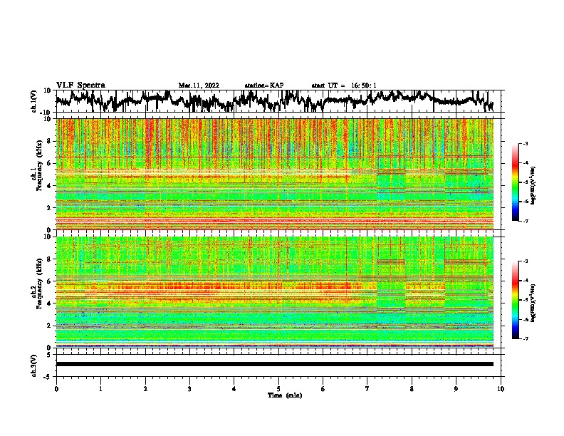The height and width of the screenshot is (436, 564).
Task: Click the time axis tick label '2'
Action: point(145,389)
